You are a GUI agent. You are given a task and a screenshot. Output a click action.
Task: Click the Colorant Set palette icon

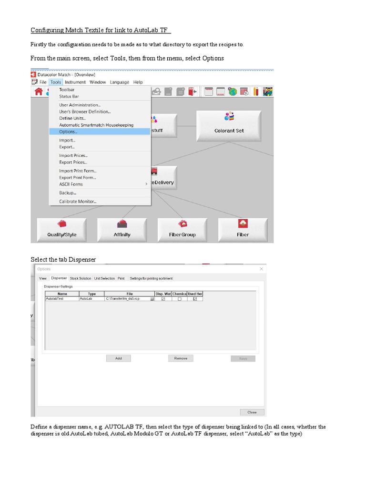pos(229,116)
